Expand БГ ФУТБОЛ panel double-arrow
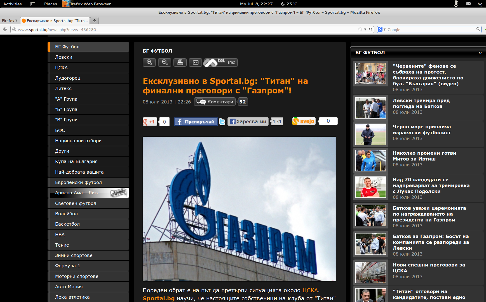Image resolution: width=486 pixels, height=302 pixels. 480,53
